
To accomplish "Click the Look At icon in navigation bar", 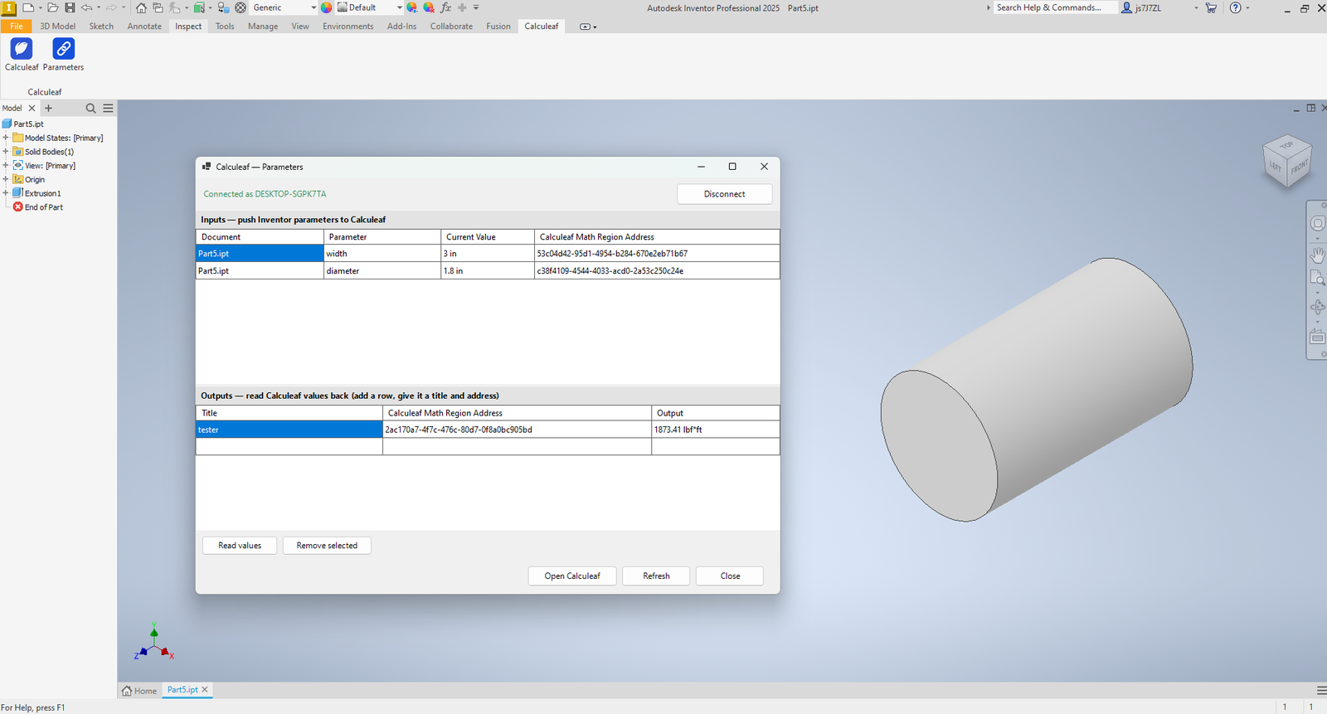I will 1317,337.
